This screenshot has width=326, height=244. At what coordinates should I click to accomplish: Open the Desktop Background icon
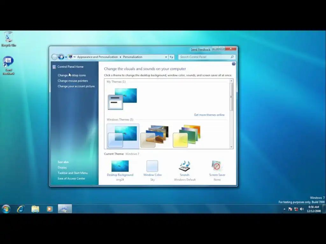click(x=120, y=166)
